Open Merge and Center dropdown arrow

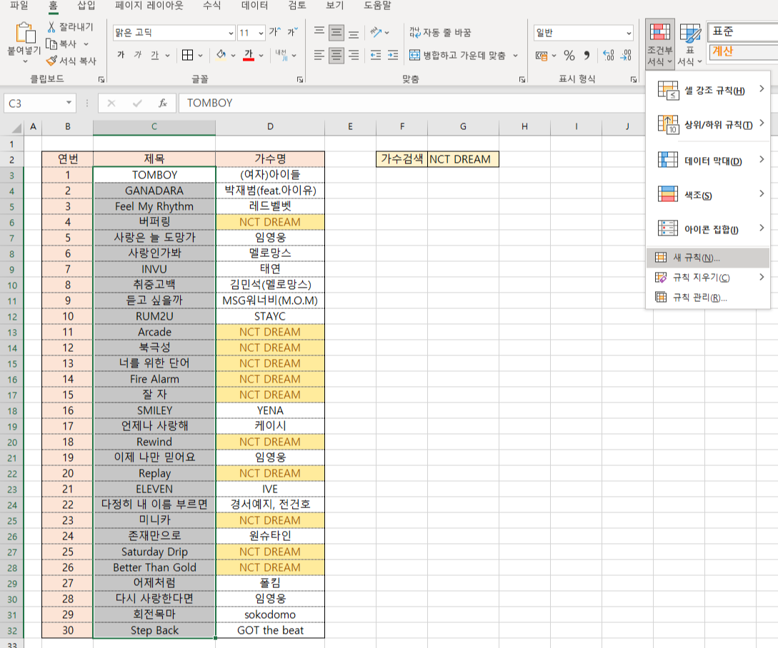pos(516,55)
